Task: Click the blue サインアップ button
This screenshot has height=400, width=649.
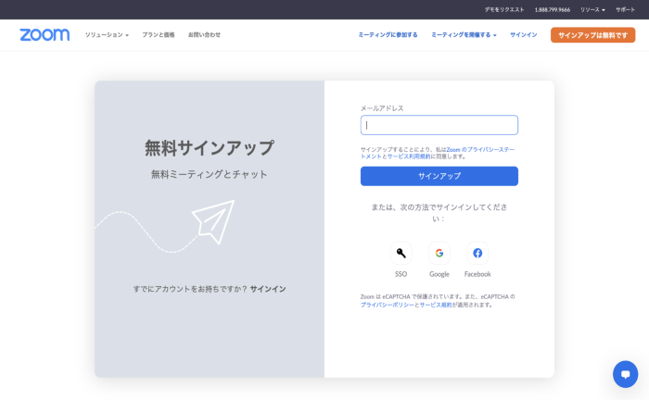Action: click(x=439, y=176)
